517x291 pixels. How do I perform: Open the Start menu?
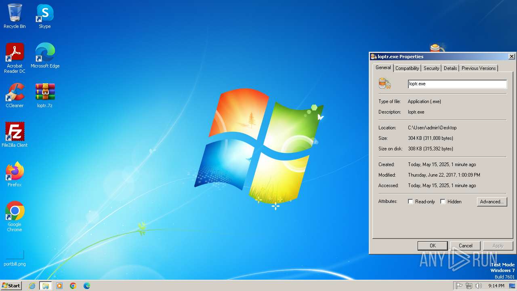(11, 286)
